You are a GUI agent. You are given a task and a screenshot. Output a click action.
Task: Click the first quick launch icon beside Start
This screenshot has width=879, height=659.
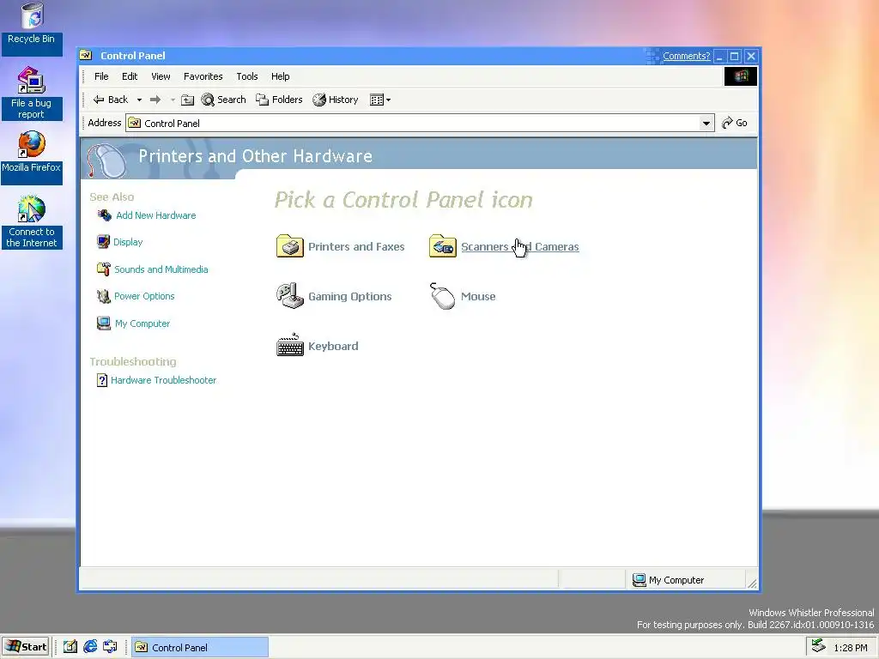(x=70, y=647)
